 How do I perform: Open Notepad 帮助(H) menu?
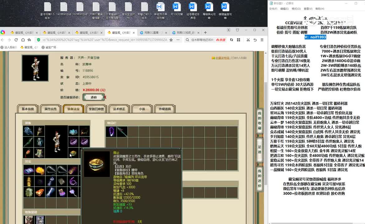(x=320, y=9)
